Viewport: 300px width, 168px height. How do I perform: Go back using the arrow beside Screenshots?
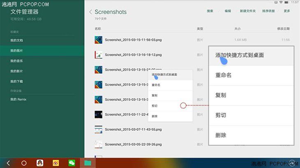90,12
